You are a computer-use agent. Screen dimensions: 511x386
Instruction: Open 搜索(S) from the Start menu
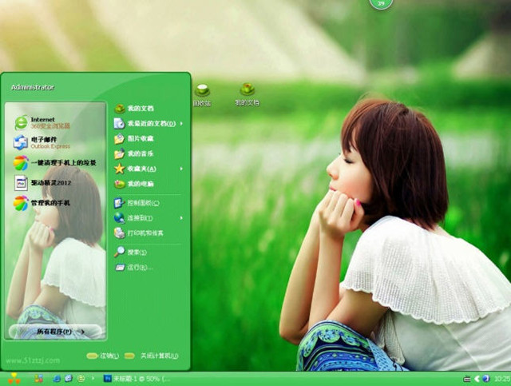click(x=130, y=253)
